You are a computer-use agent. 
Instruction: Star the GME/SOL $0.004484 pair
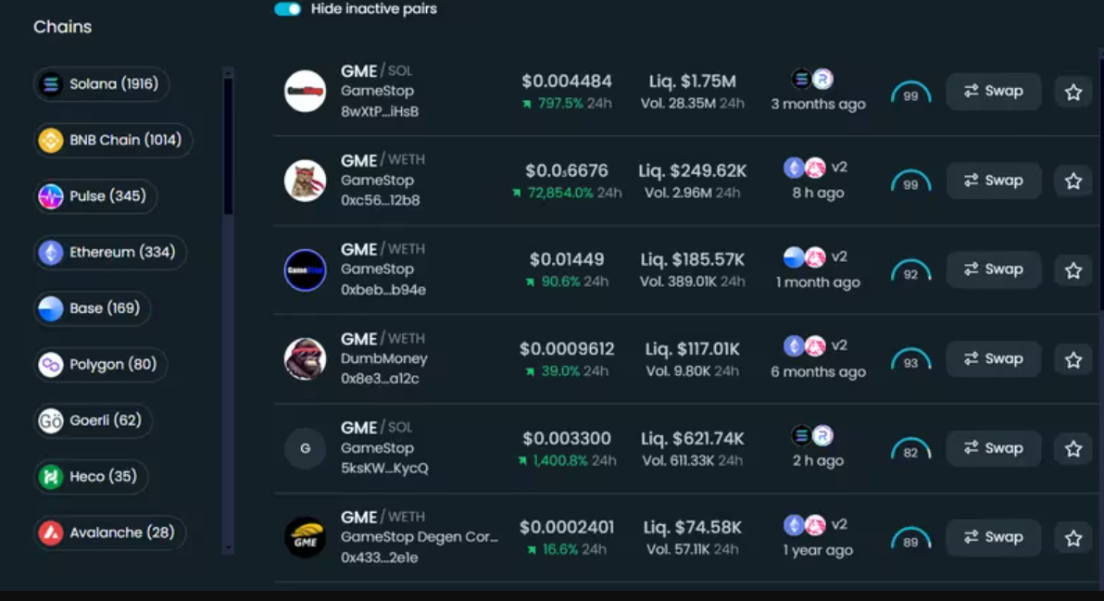[x=1073, y=92]
